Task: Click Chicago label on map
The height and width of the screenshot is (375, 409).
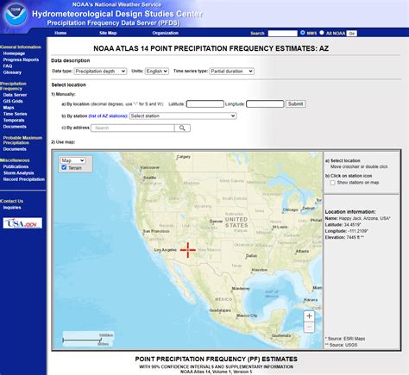Action: (291, 209)
